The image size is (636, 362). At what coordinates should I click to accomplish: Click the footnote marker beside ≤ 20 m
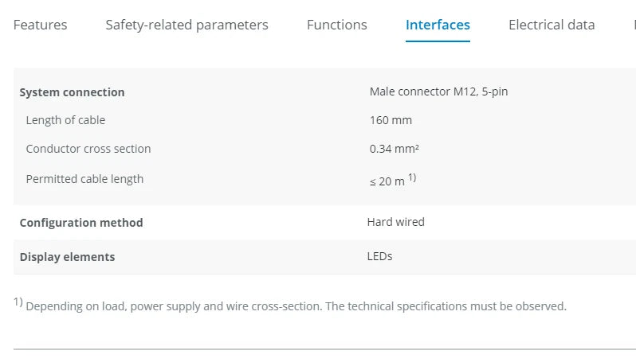click(412, 177)
